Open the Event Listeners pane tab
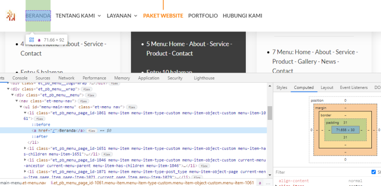The image size is (381, 186). [x=354, y=87]
